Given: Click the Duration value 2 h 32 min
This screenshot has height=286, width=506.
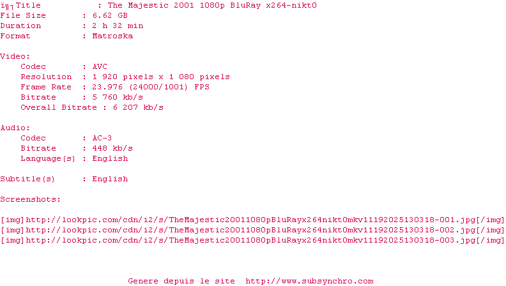Looking at the screenshot, I should (118, 26).
